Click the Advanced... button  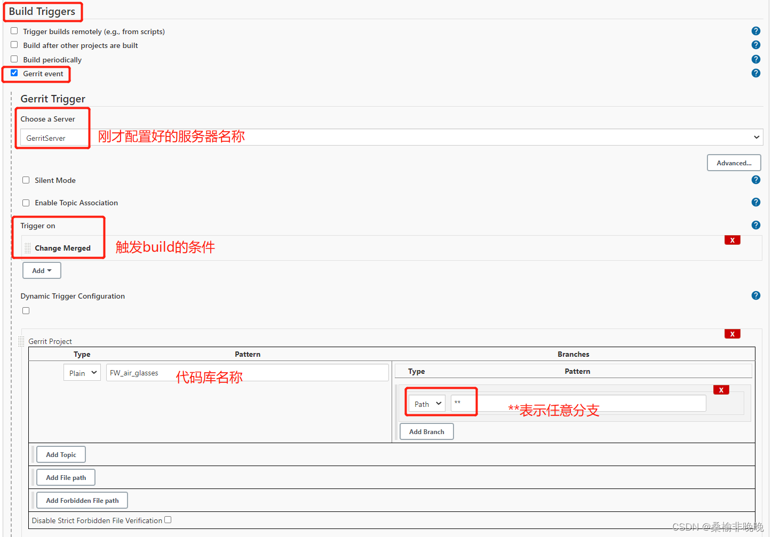[734, 163]
